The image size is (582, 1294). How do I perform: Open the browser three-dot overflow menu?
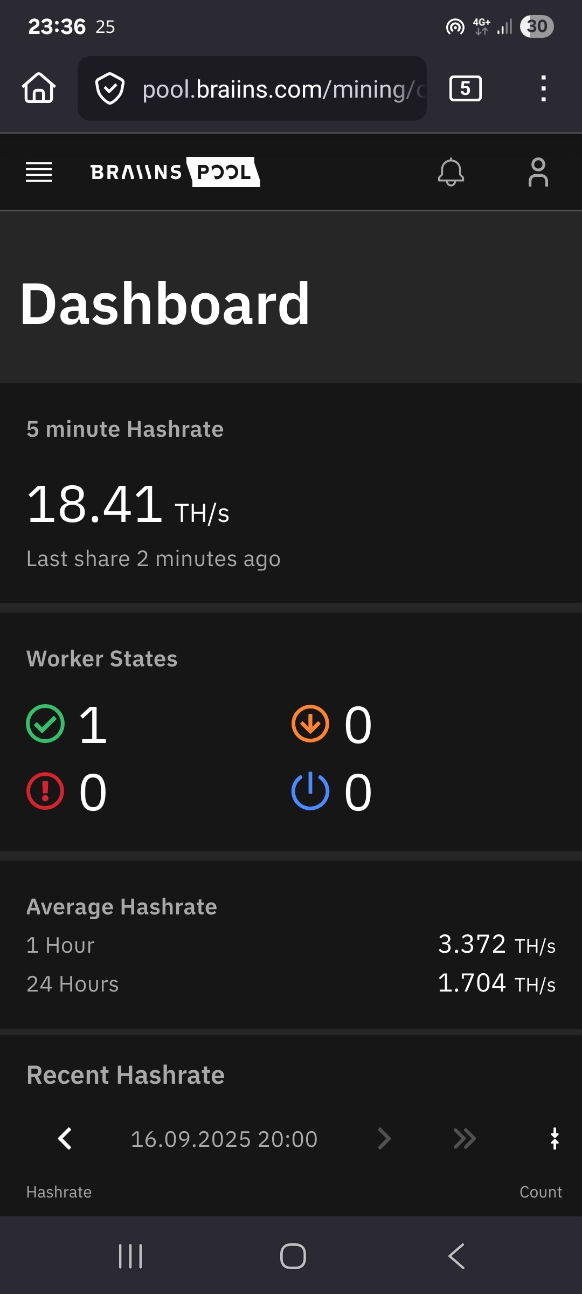tap(543, 88)
